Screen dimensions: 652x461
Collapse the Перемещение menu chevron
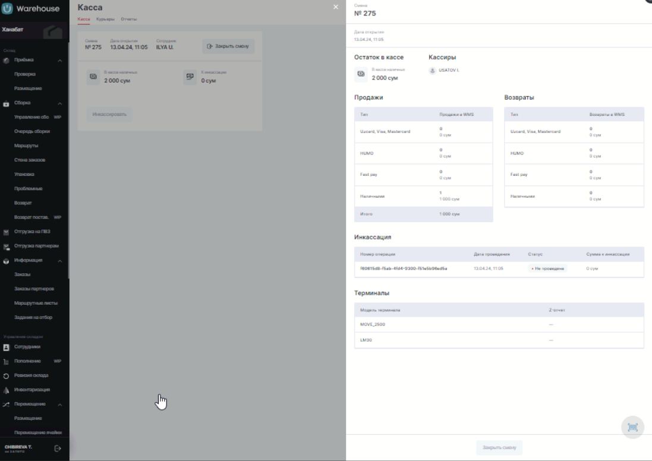click(60, 405)
